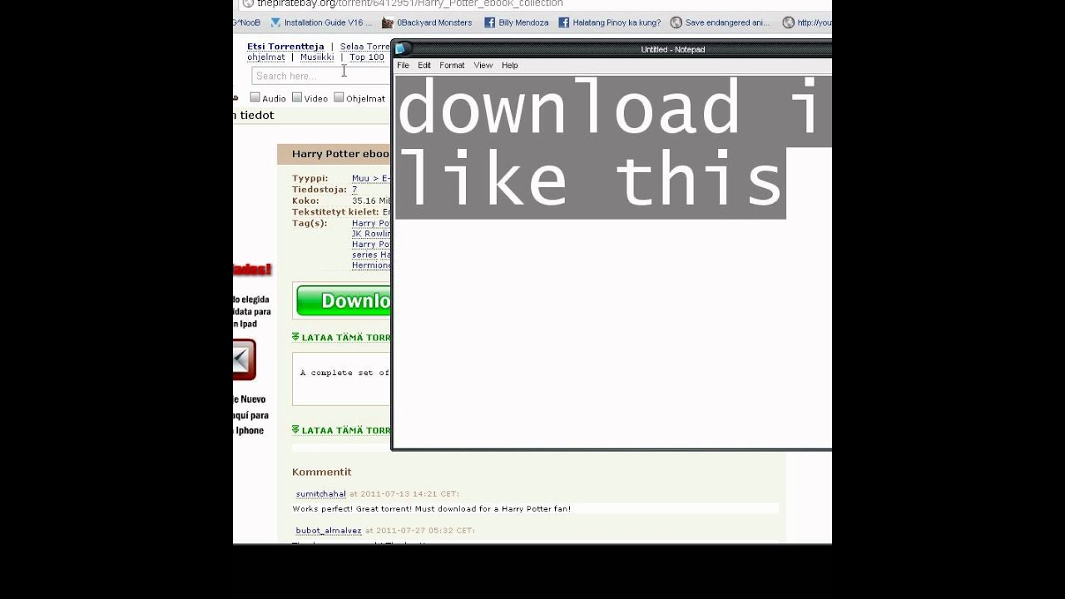Click the green Download button
This screenshot has width=1065, height=599.
click(x=344, y=300)
